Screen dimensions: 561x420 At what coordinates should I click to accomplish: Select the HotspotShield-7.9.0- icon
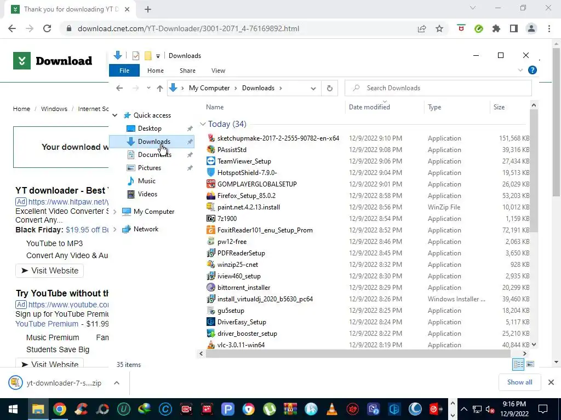coord(211,172)
